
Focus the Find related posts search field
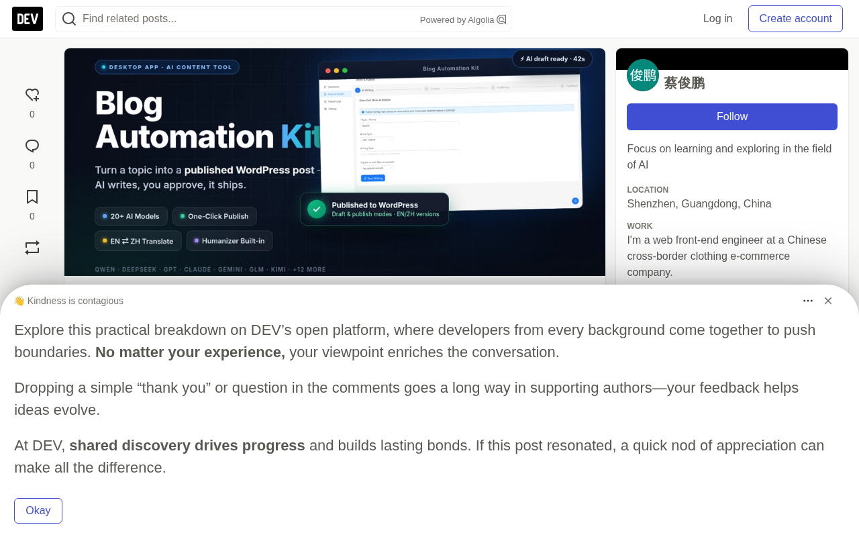(x=283, y=19)
